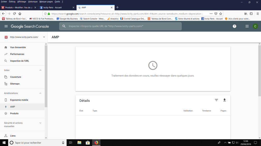Go to the Firefox home page
This screenshot has width=261, height=146.
click(20, 14)
